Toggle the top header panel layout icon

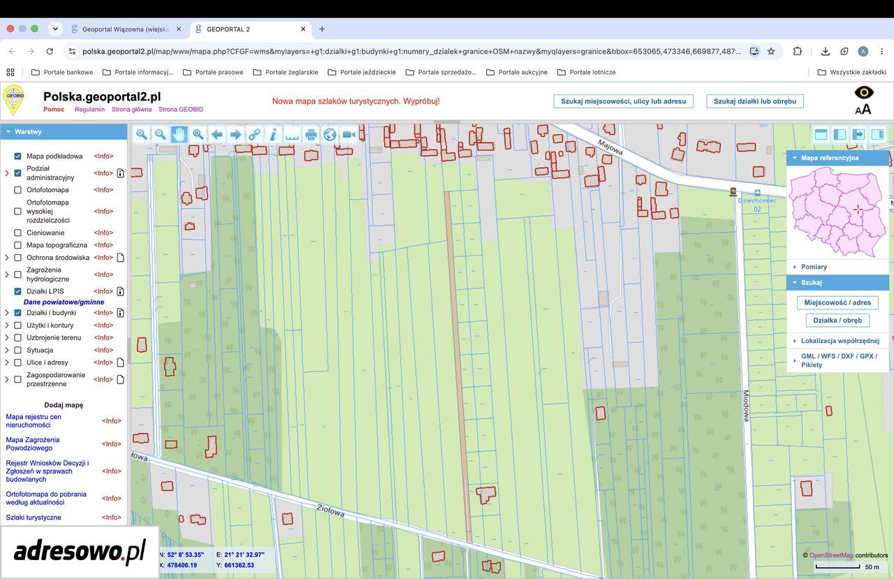click(x=821, y=134)
